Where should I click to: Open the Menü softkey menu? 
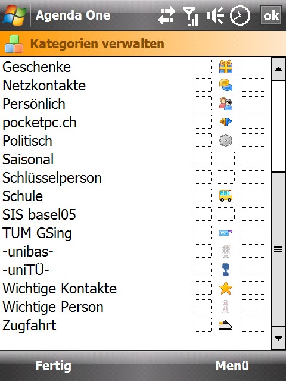(x=232, y=366)
